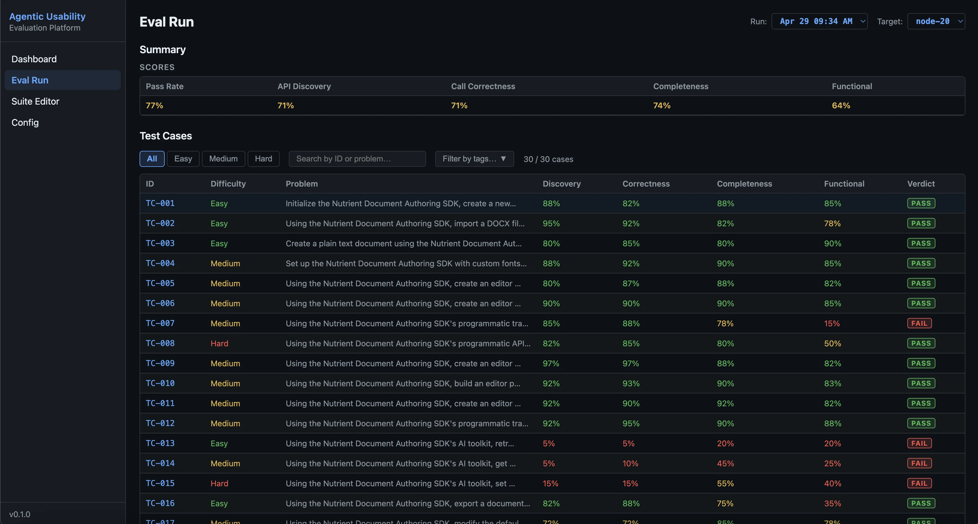This screenshot has width=978, height=524.
Task: Select the All difficulty filter
Action: pos(152,159)
